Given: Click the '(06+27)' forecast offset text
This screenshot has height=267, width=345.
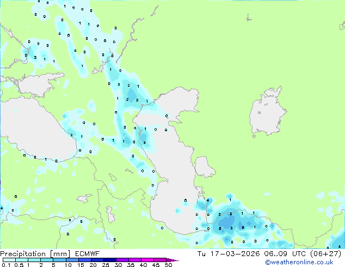Looking at the screenshot, I should pyautogui.click(x=325, y=254).
